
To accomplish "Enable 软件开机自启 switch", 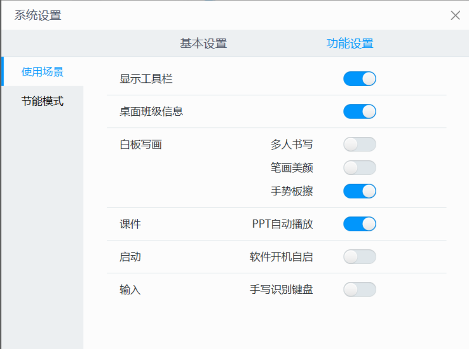I will [x=359, y=257].
